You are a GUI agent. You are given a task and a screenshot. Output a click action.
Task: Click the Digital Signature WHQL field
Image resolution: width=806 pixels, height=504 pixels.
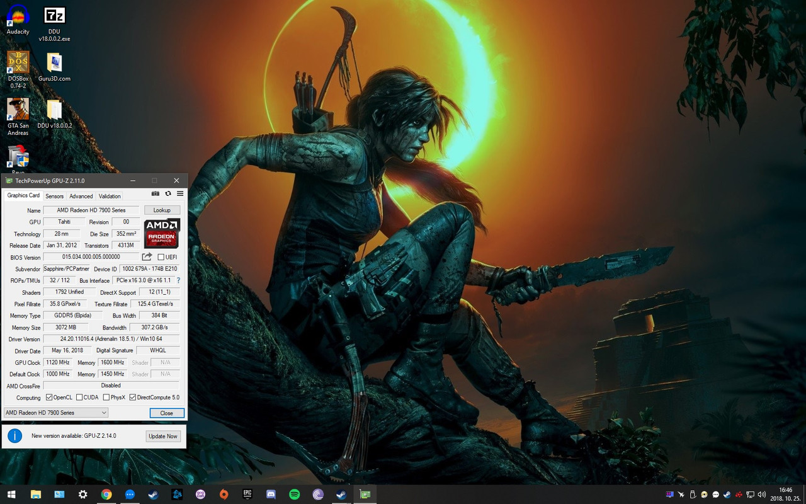pyautogui.click(x=158, y=351)
